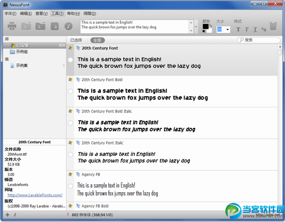Switch to the 全部 filter tab
Image resolution: width=285 pixels, height=222 pixels.
coord(97,40)
